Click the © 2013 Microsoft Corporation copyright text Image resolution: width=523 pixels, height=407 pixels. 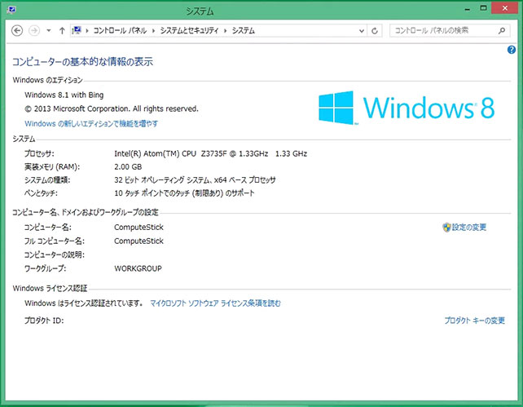(x=112, y=108)
